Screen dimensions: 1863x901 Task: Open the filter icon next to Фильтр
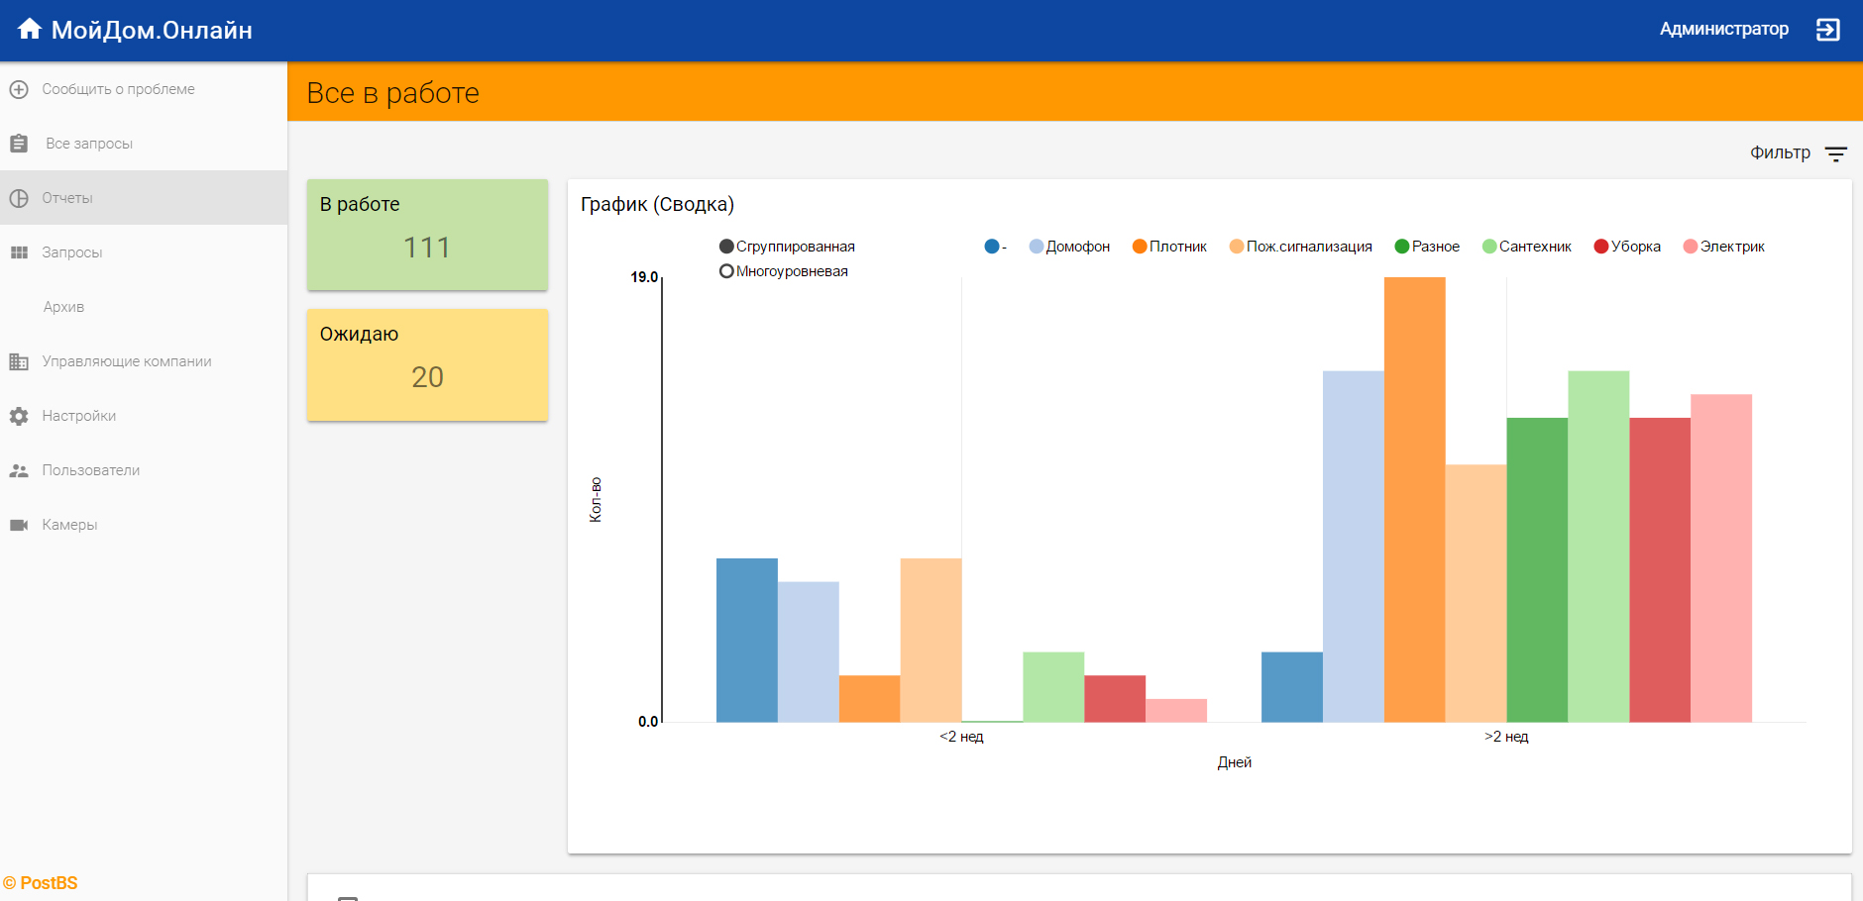click(1835, 153)
